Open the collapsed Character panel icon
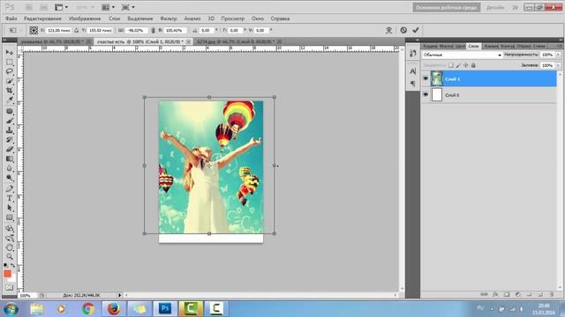This screenshot has width=565, height=317. [x=413, y=71]
